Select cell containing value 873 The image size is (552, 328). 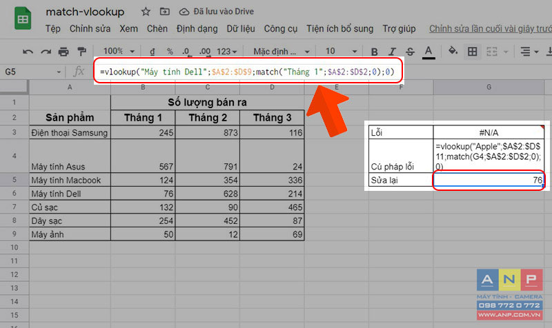click(x=208, y=132)
